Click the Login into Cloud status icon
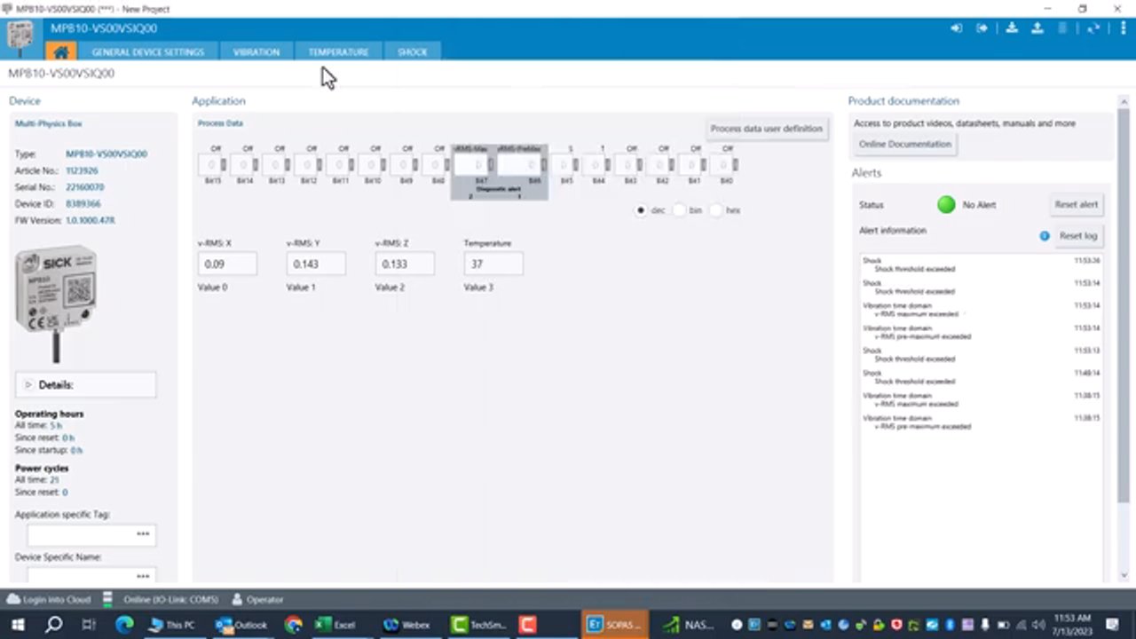Viewport: 1136px width, 639px height. point(14,599)
